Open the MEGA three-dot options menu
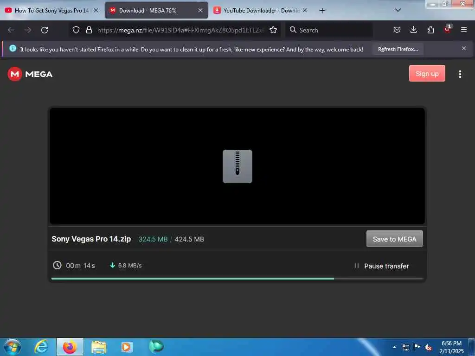 [460, 74]
